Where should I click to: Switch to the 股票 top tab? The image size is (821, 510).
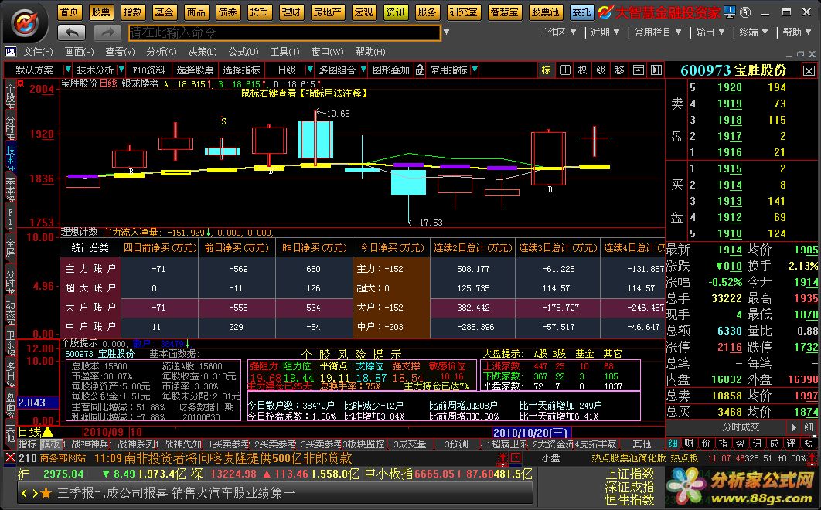tap(101, 12)
